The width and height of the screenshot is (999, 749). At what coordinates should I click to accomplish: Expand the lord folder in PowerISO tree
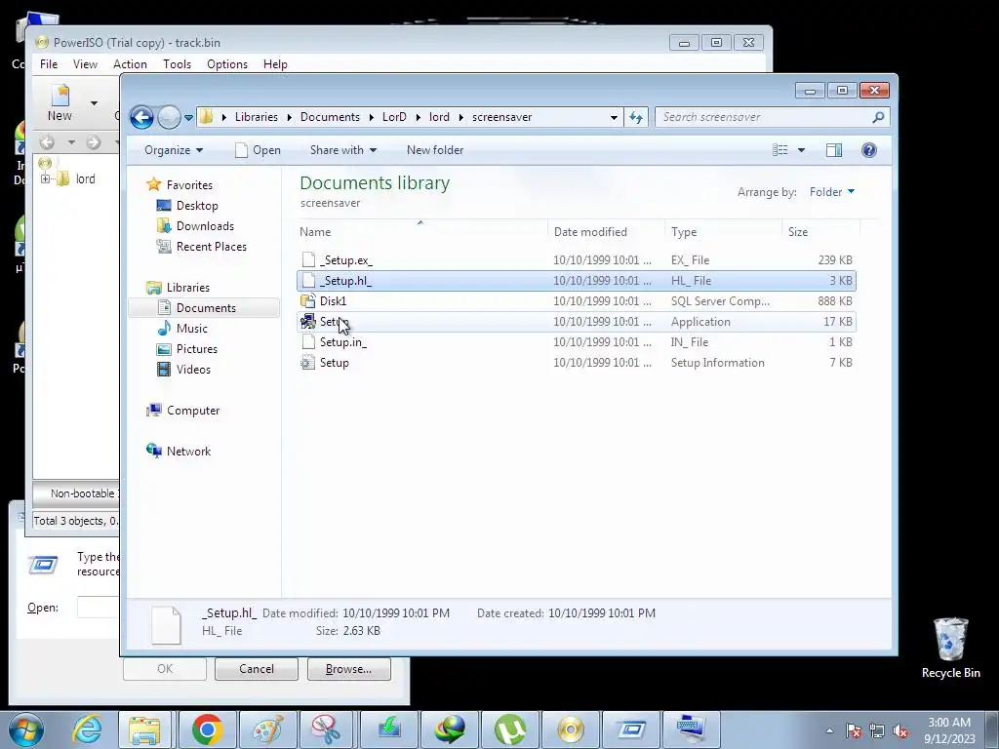(45, 179)
